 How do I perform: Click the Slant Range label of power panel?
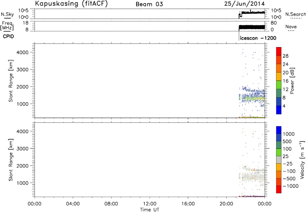pos(11,81)
